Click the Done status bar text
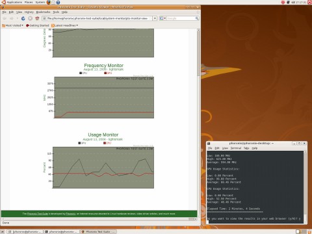 [x=6, y=223]
